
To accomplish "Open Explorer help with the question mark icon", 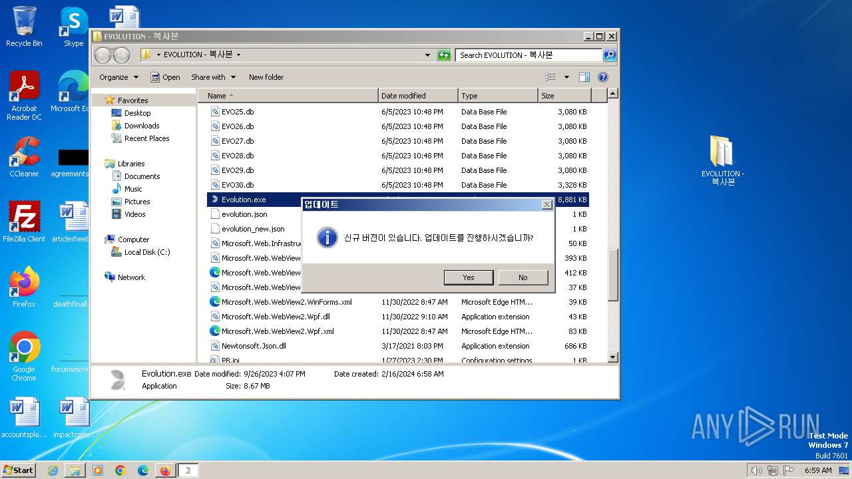I will pyautogui.click(x=603, y=77).
